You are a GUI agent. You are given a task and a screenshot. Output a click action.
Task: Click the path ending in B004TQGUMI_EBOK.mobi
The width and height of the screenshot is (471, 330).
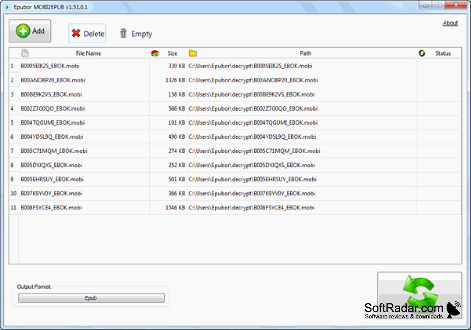click(253, 123)
